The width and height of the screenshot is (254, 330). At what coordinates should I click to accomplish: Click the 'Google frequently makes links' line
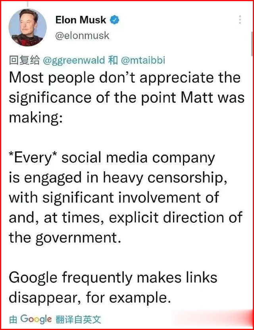[x=113, y=277]
